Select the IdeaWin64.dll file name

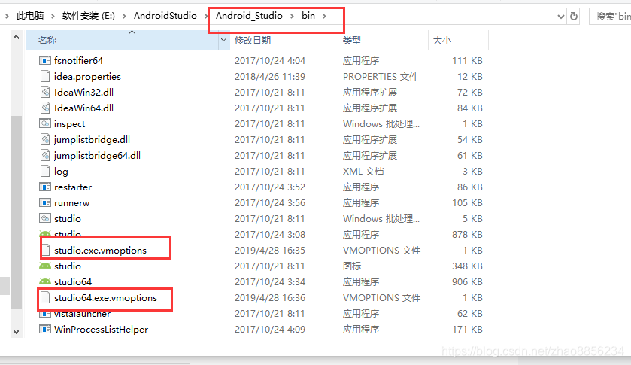[x=83, y=108]
